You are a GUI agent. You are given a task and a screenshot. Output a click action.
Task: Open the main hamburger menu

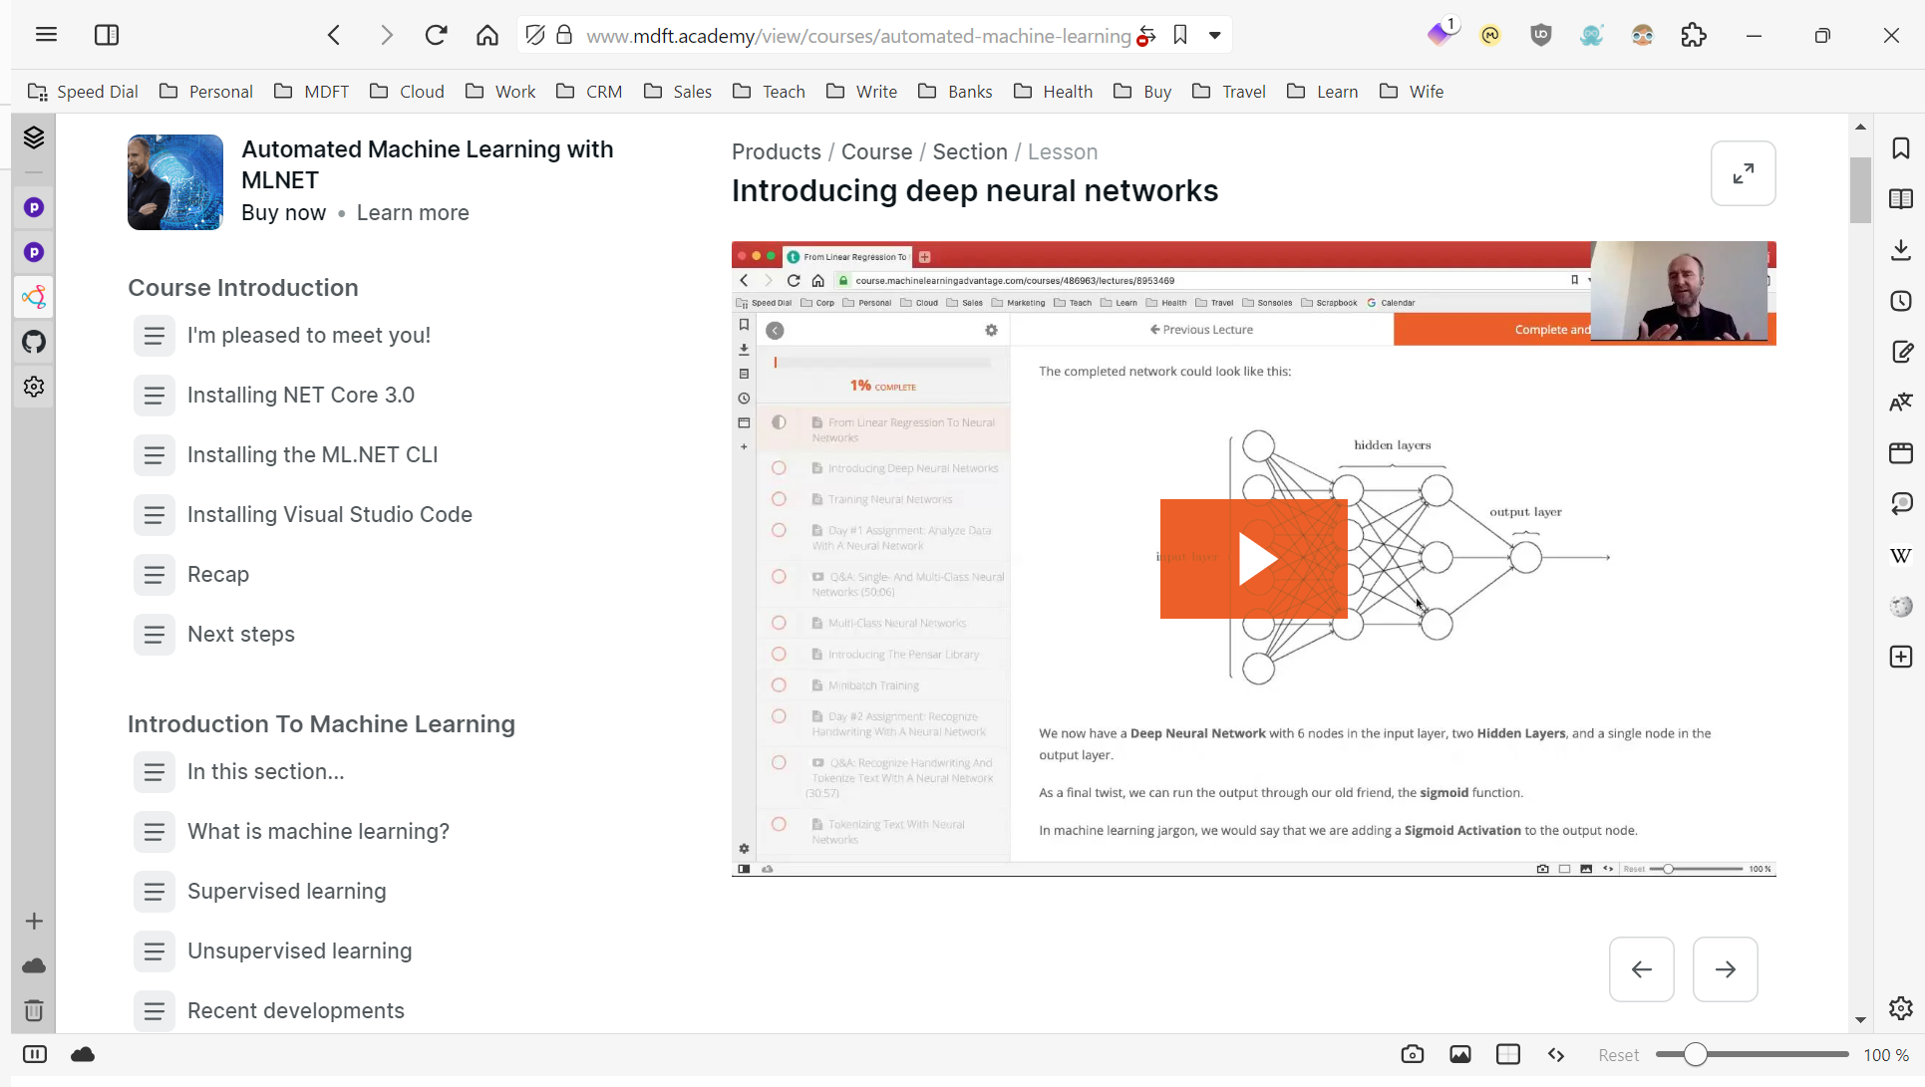[46, 35]
